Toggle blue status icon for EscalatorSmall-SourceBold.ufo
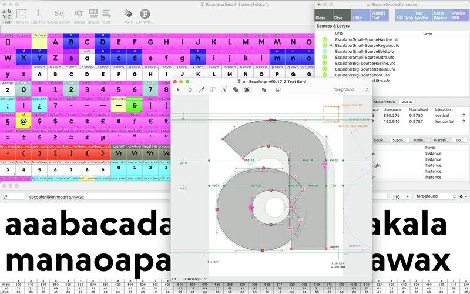The image size is (470, 294). click(323, 51)
